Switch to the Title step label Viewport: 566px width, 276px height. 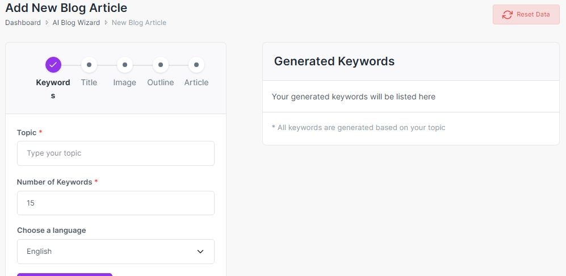[89, 82]
